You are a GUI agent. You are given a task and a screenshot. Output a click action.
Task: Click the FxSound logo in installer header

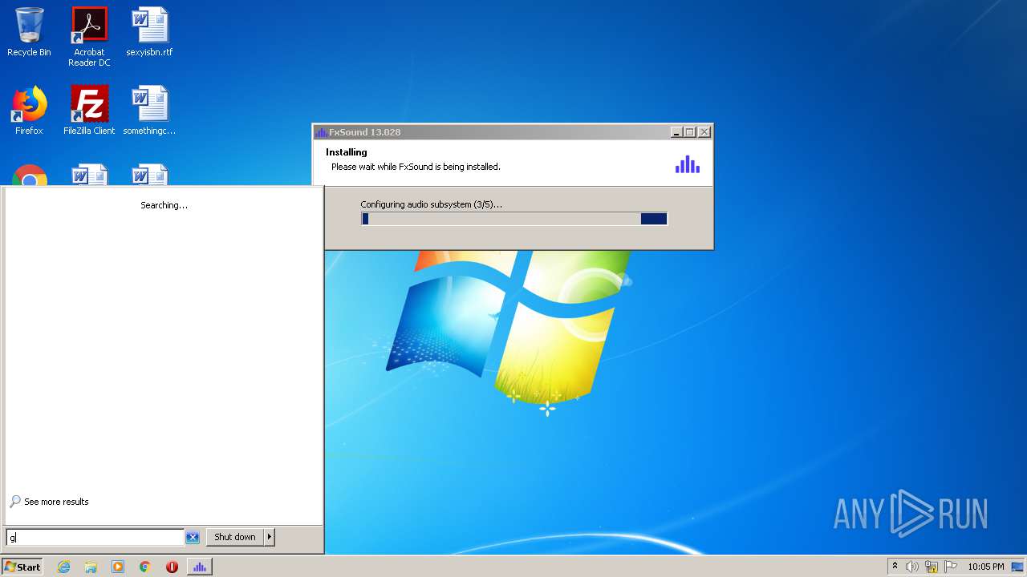coord(688,164)
